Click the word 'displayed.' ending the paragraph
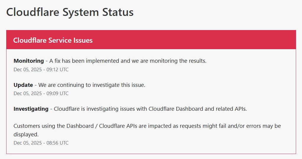302x159 pixels. click(26, 135)
